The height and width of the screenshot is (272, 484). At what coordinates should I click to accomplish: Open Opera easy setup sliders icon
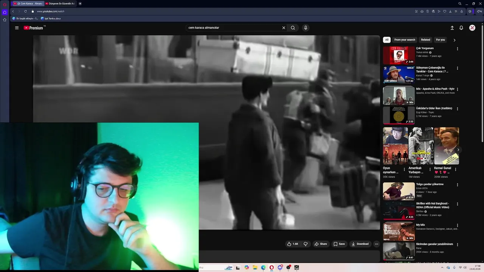pos(456,11)
